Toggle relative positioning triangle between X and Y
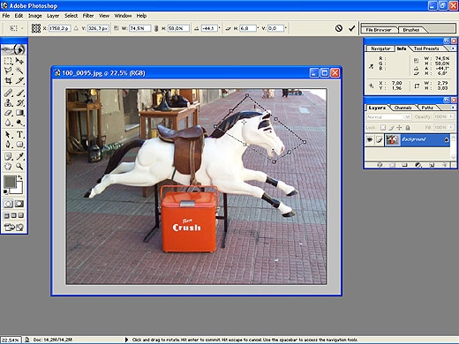459x344 pixels. pyautogui.click(x=76, y=28)
